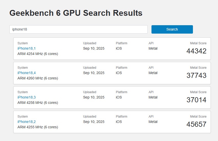Click the ARM 4255 MHz processor text
Viewport: 218px width, 141px height.
click(x=38, y=127)
